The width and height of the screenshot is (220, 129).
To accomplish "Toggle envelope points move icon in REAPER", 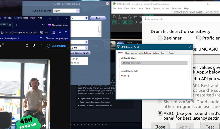I will (125, 22).
